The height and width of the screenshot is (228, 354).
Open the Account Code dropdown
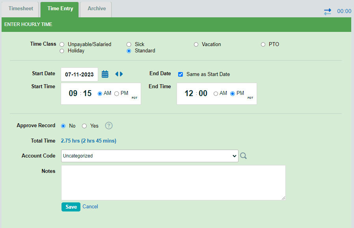click(150, 156)
